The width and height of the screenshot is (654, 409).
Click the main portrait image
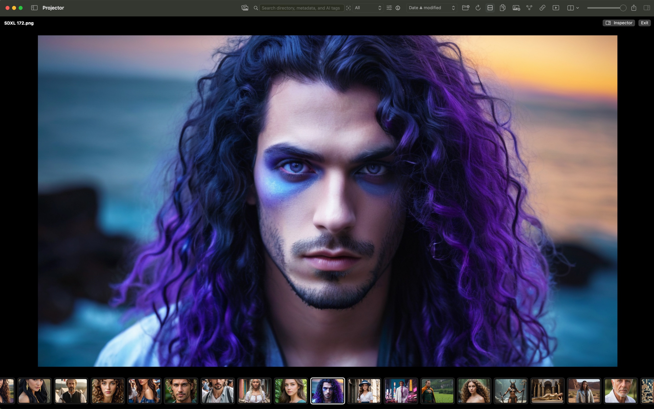327,201
